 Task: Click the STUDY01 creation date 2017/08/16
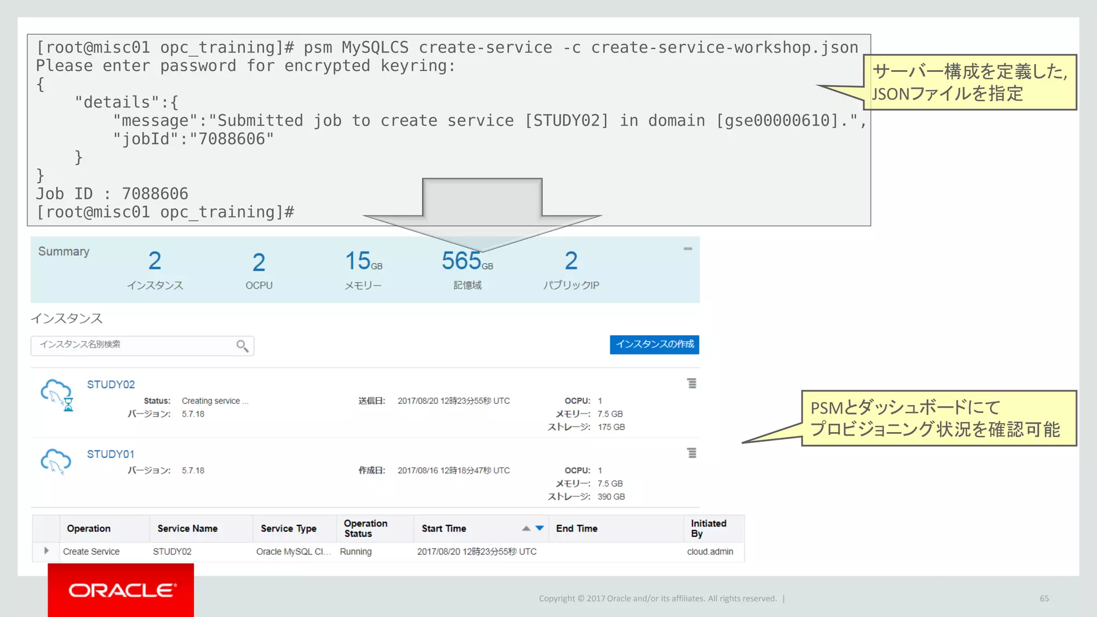click(x=454, y=471)
